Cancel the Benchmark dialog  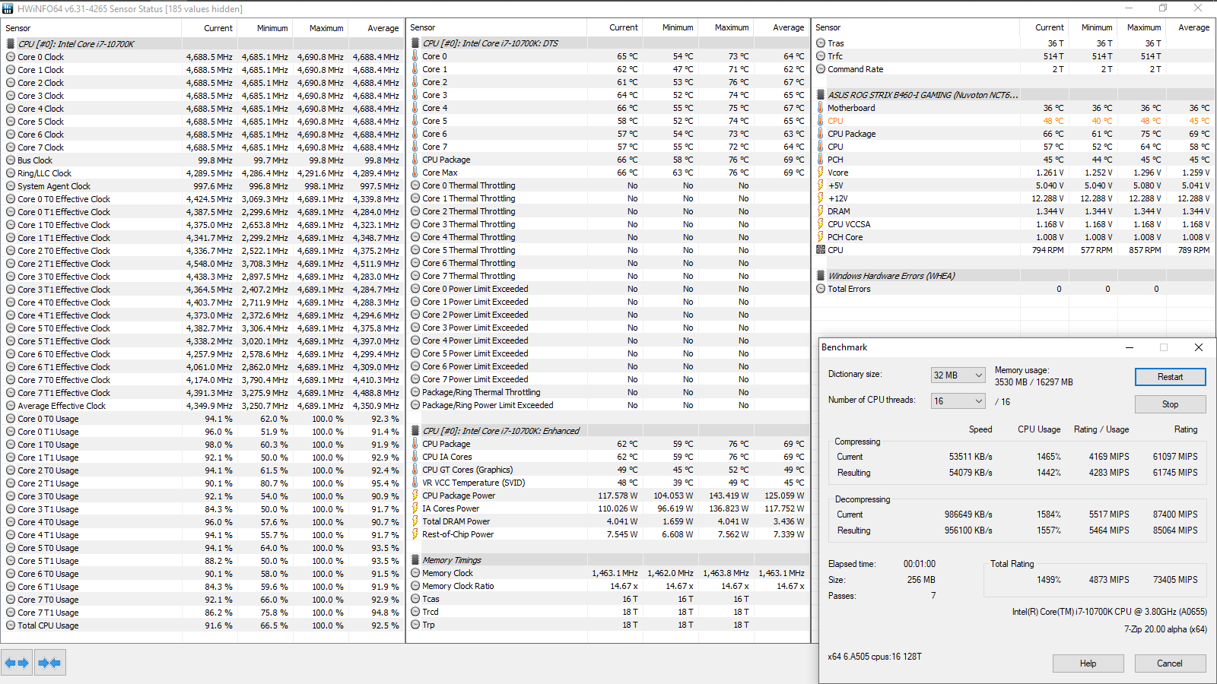(x=1170, y=663)
